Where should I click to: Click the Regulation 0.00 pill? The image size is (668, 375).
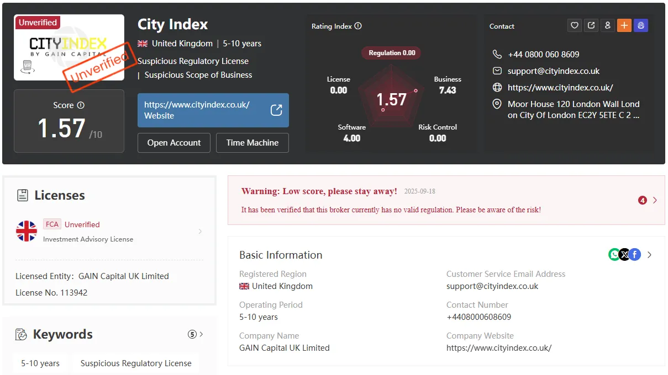[392, 53]
